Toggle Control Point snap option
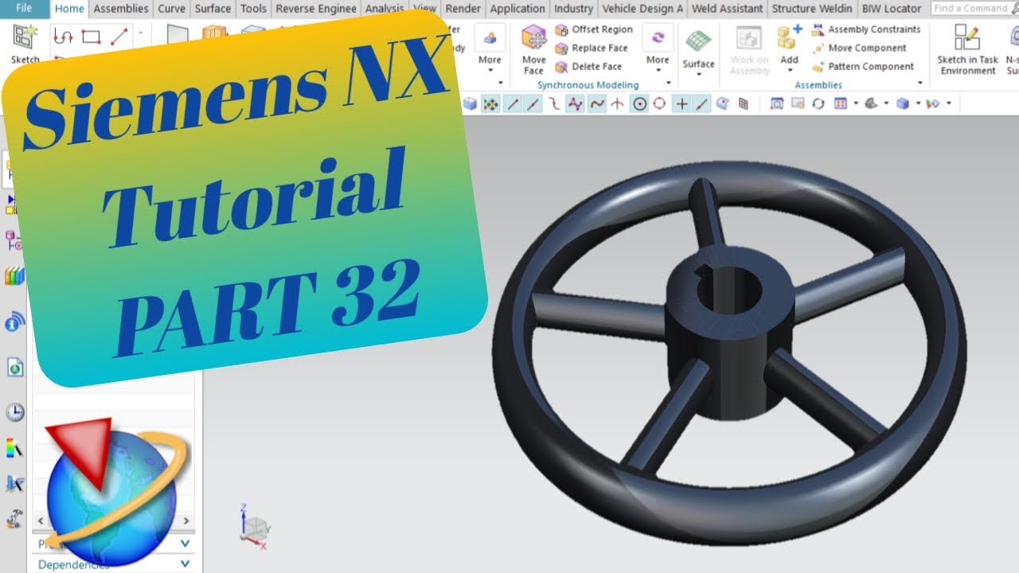This screenshot has height=573, width=1019. pos(553,104)
